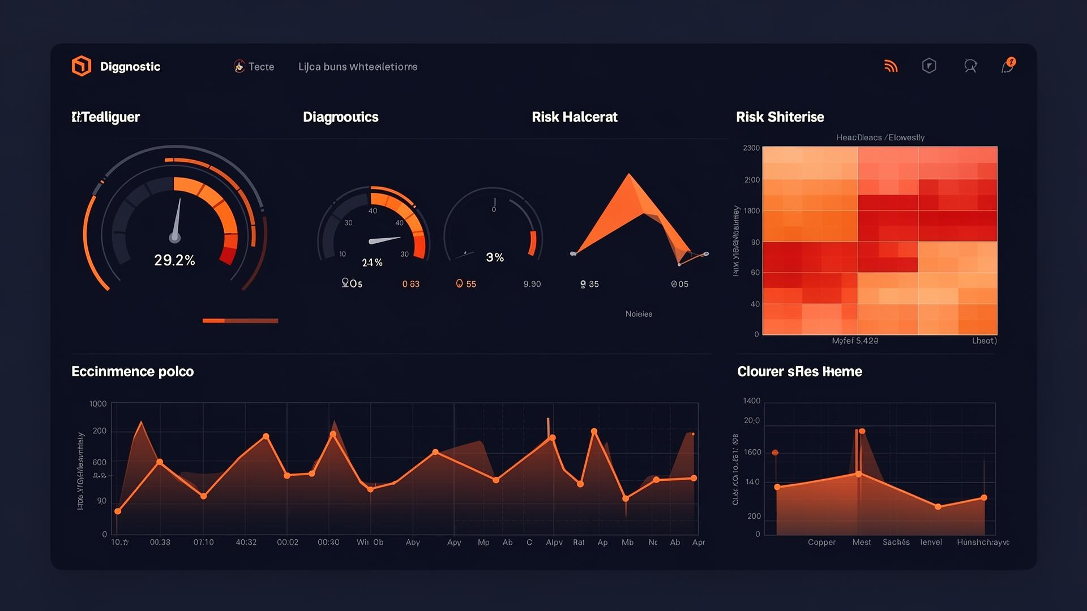Click the small icon beside value 35
This screenshot has height=611, width=1087.
point(583,284)
